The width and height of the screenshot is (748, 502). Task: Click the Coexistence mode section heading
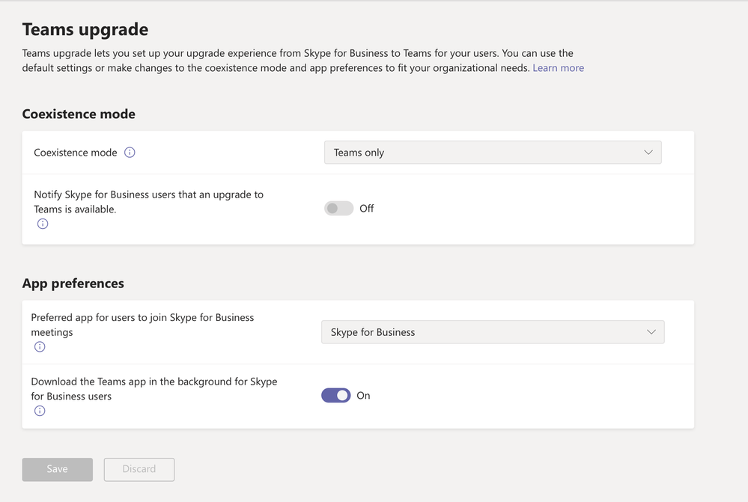[79, 114]
